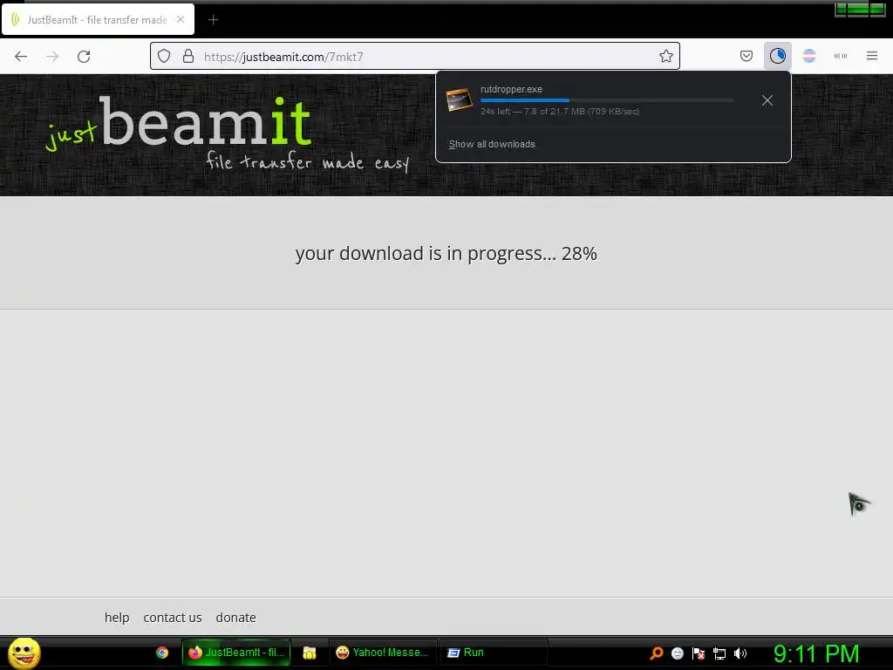The width and height of the screenshot is (893, 670).
Task: Click the file transfer made easy tagline
Action: pyautogui.click(x=308, y=161)
